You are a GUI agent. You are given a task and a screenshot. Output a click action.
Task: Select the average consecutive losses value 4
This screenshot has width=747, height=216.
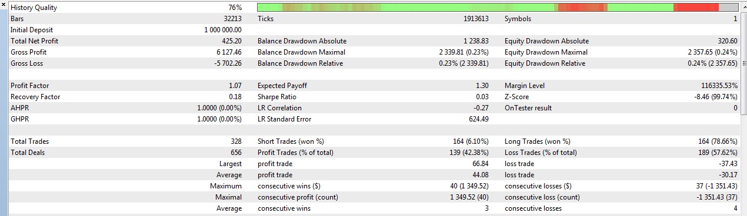735,208
